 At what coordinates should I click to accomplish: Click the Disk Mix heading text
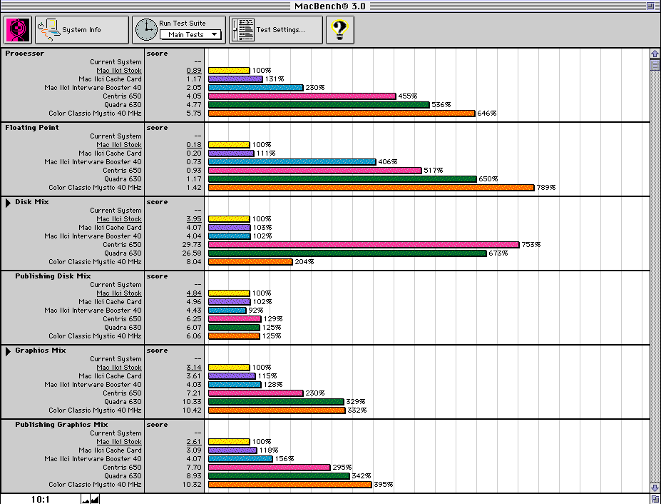pos(32,202)
